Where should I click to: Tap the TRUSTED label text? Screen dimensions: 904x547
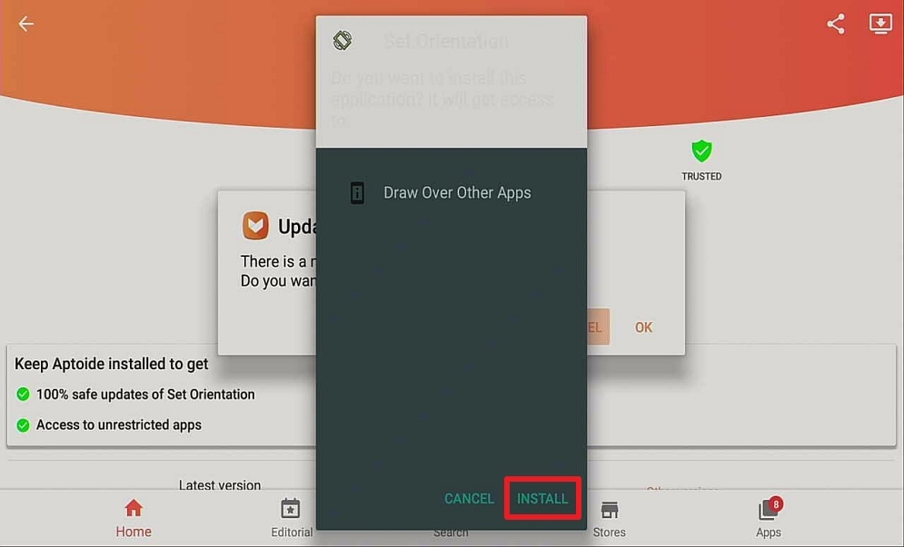tap(701, 176)
